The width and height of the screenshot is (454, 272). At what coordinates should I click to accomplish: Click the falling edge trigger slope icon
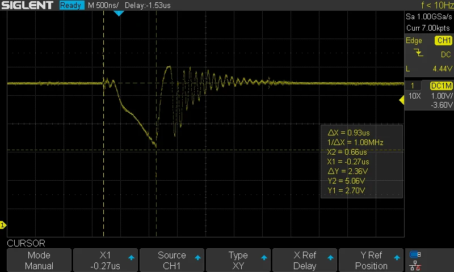[418, 53]
